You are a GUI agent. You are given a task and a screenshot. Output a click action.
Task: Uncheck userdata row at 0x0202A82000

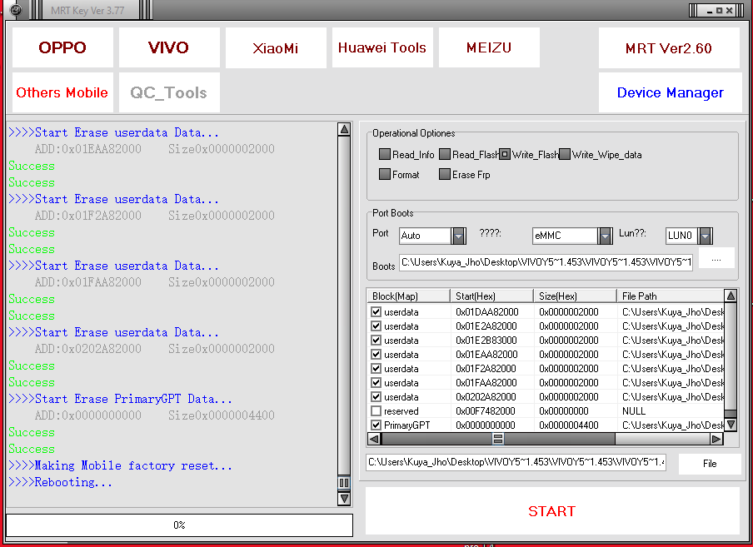tap(376, 397)
